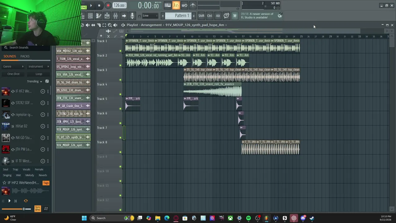396x223 pixels.
Task: Toggle the Sync BPM button
Action: click(x=37, y=208)
